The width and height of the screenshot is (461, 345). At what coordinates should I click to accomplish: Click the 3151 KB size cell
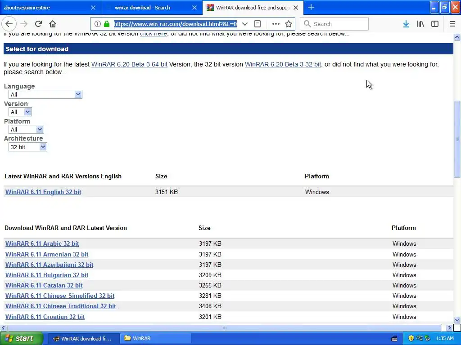167,192
